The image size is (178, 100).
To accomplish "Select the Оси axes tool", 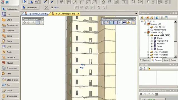I will [x=10, y=14].
